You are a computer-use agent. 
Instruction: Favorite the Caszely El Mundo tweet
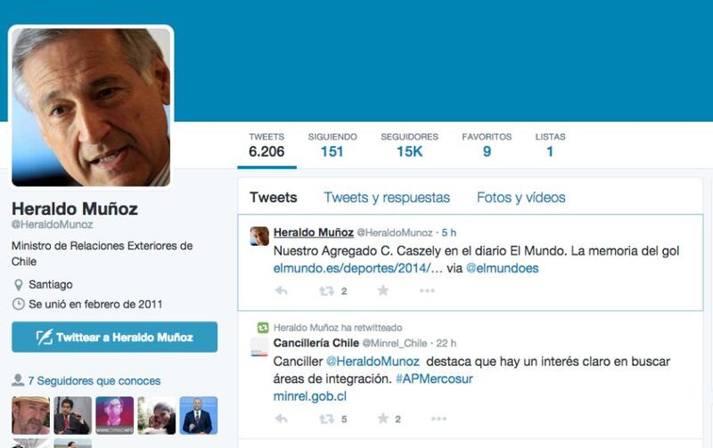[x=383, y=290]
